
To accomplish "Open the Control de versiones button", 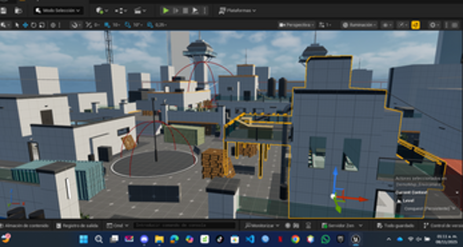I will pyautogui.click(x=443, y=226).
